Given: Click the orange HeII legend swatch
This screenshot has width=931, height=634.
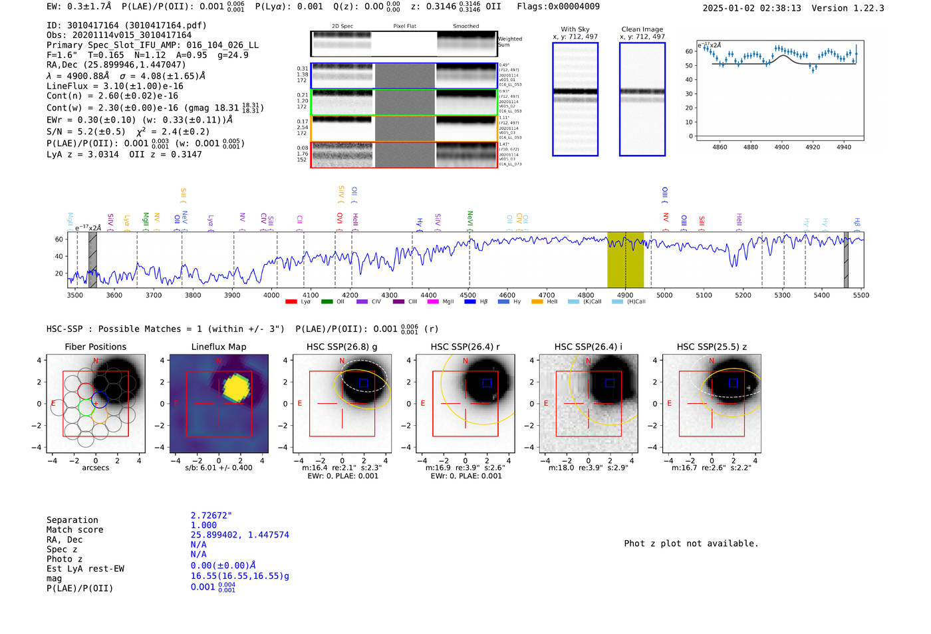Looking at the screenshot, I should tap(537, 302).
